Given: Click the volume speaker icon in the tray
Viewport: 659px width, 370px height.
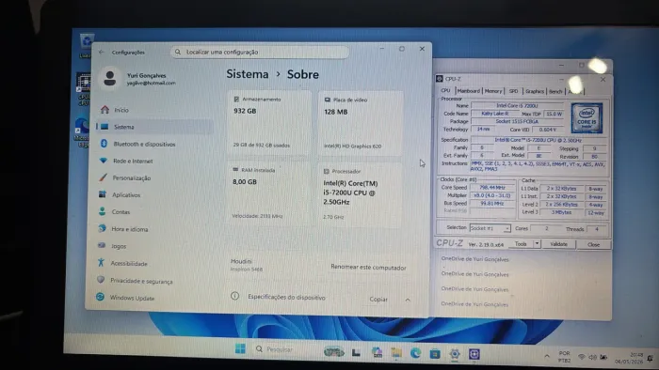Looking at the screenshot, I should (x=592, y=357).
